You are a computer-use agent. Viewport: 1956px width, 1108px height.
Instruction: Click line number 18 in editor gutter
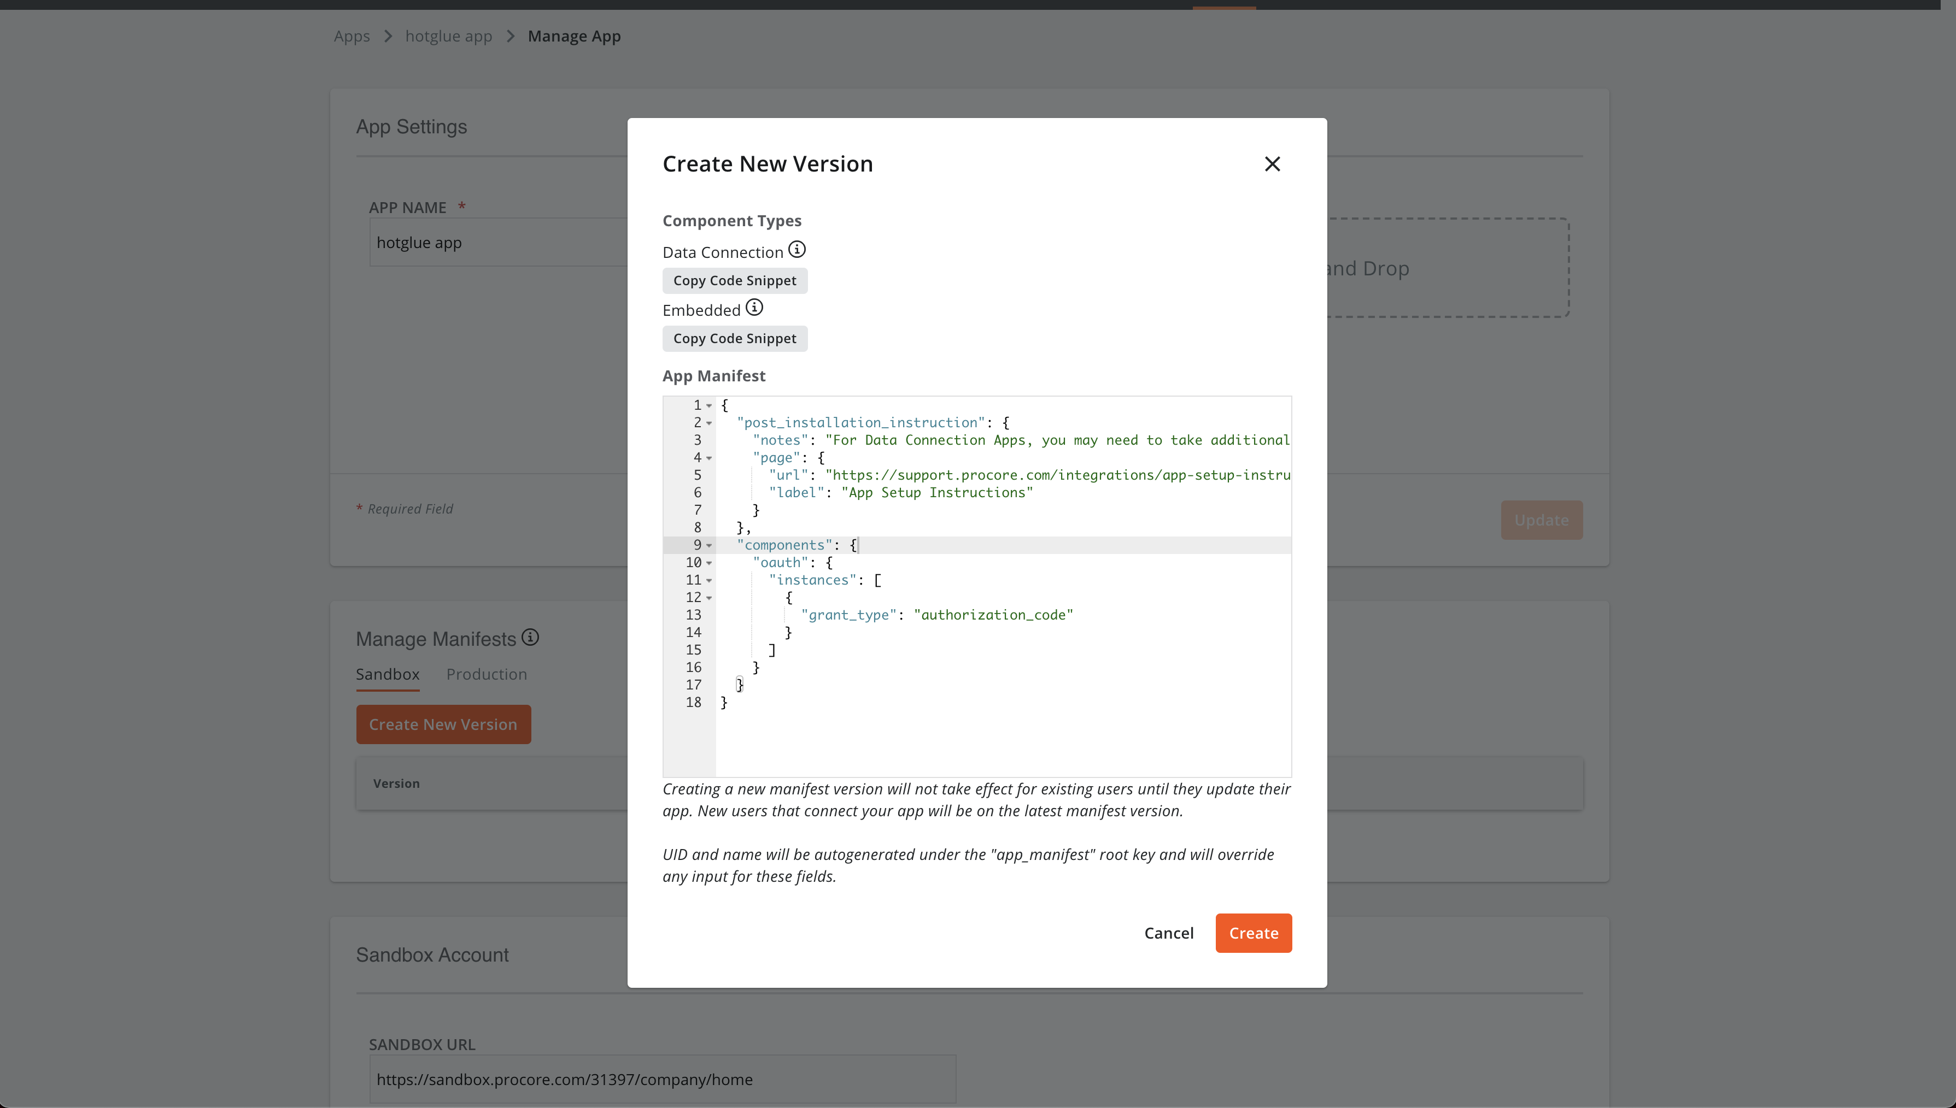(693, 703)
